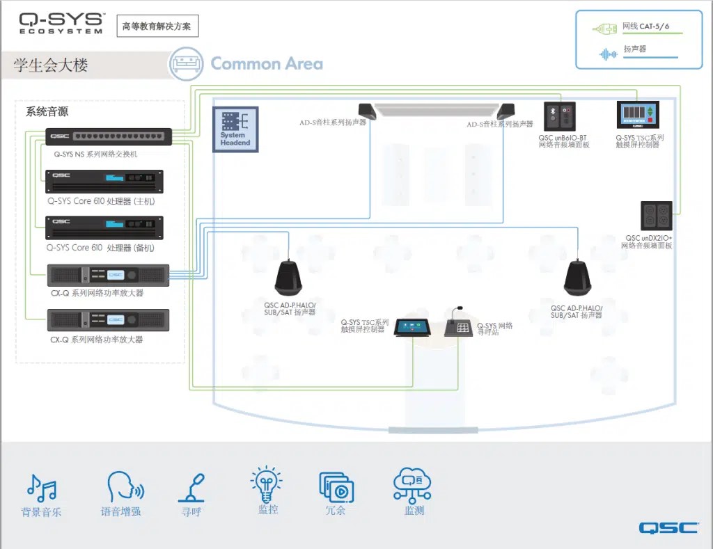The height and width of the screenshot is (549, 713).
Task: Click the 语音增强 caption text
Action: [121, 511]
